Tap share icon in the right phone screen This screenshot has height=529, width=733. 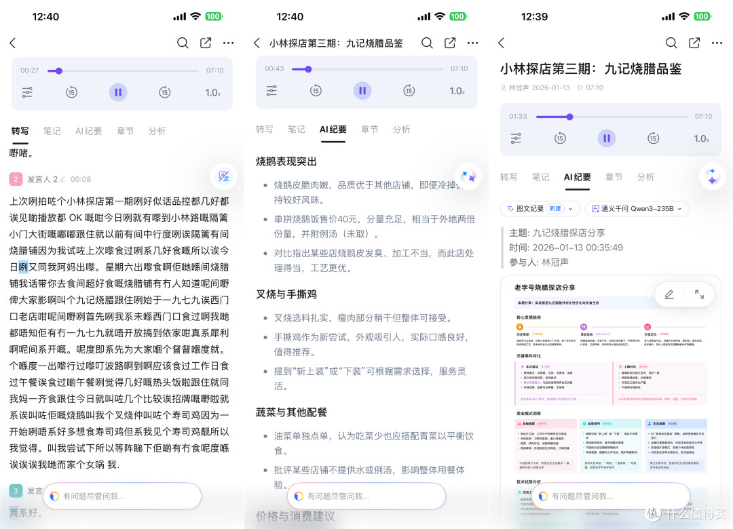[x=695, y=43]
